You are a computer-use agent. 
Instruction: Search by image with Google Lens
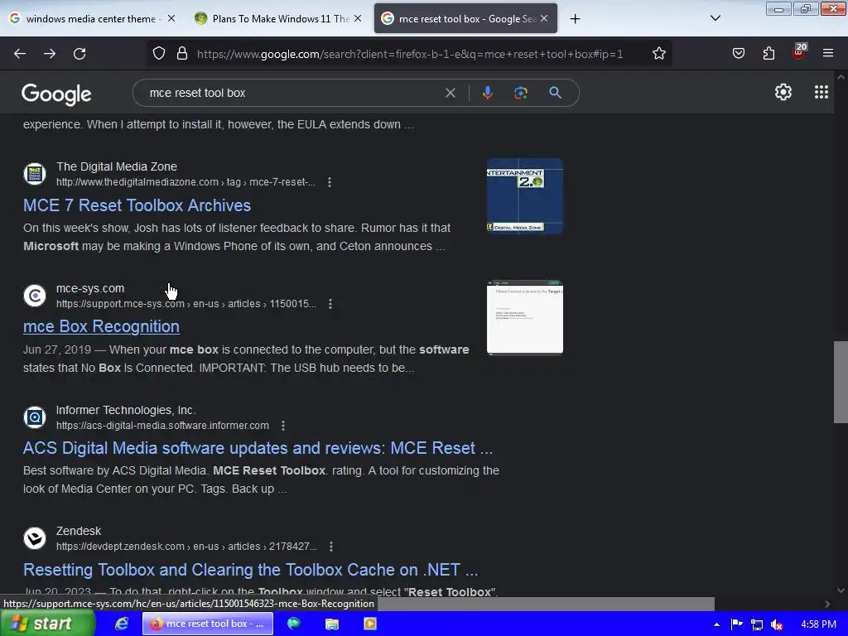click(521, 93)
